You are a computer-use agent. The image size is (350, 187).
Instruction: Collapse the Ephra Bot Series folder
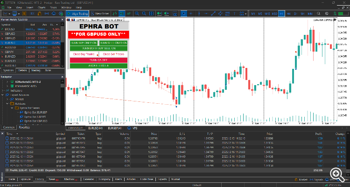coord(12,108)
